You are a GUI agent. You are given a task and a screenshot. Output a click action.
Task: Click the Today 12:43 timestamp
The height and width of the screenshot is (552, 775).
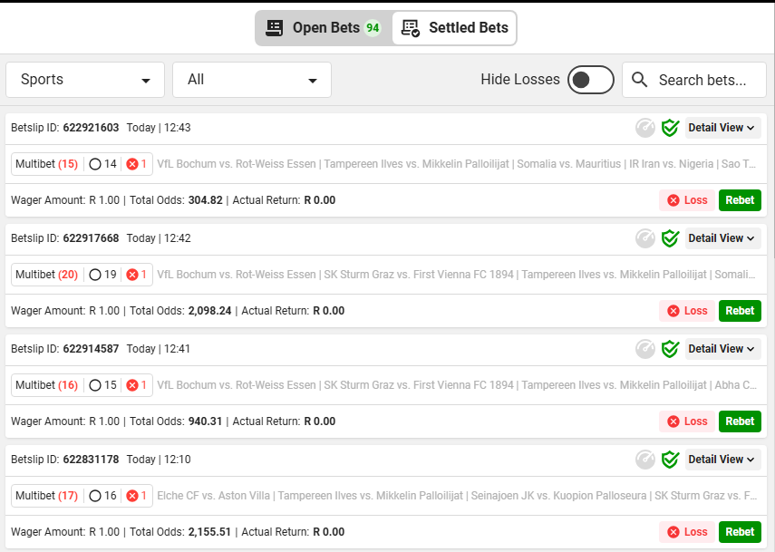coord(159,128)
